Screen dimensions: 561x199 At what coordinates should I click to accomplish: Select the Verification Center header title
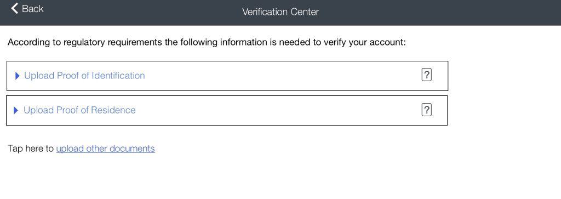[x=280, y=12]
